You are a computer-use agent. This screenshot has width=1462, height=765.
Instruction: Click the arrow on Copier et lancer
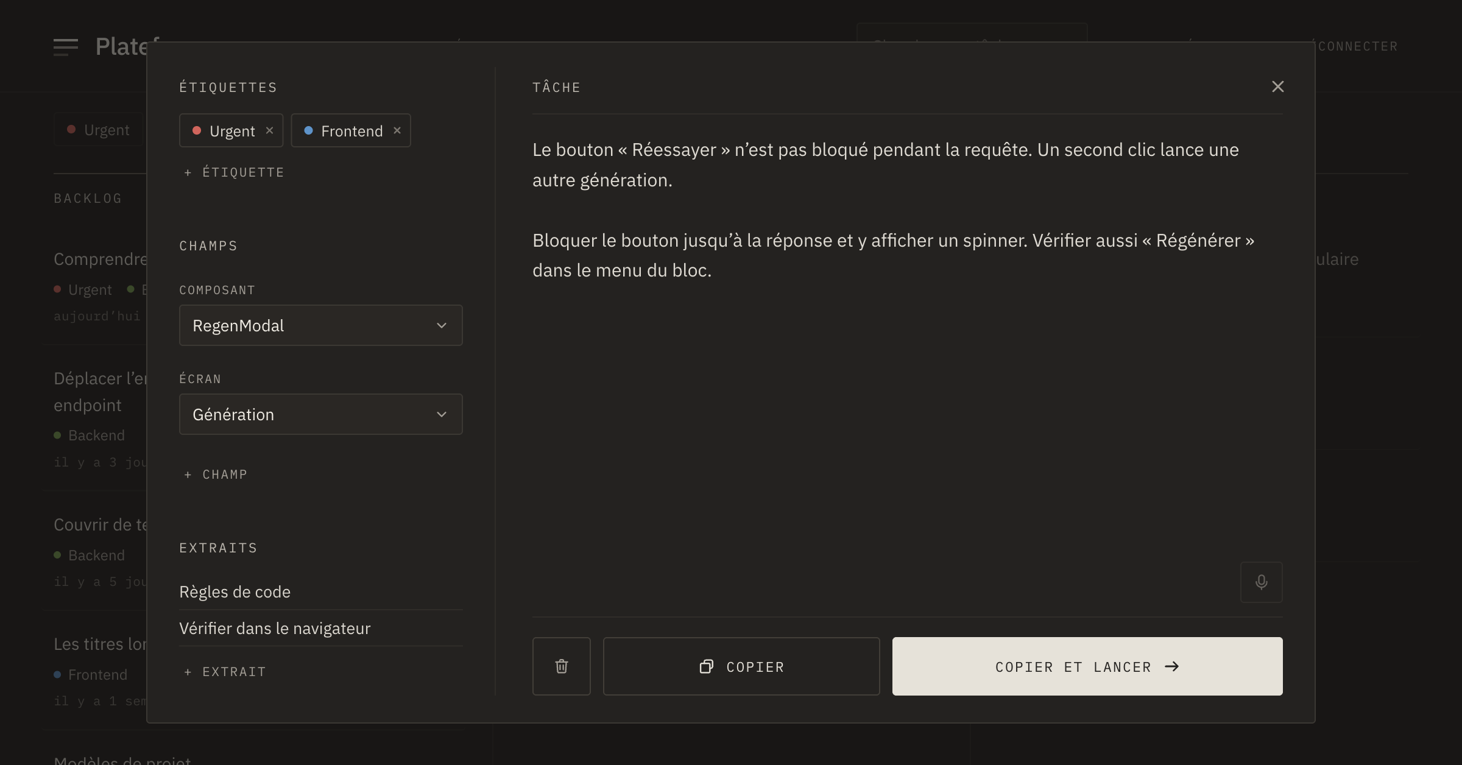pos(1171,666)
